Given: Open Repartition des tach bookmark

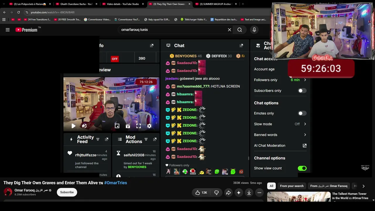Looking at the screenshot, I should coord(224,20).
